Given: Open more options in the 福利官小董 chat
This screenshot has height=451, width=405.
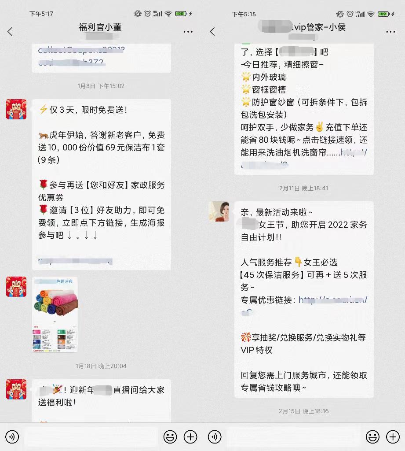Looking at the screenshot, I should pyautogui.click(x=188, y=32).
